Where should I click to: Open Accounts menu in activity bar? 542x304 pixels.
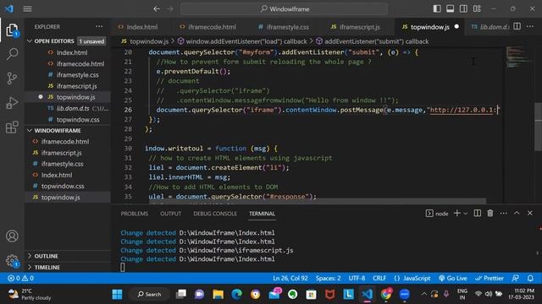click(12, 236)
